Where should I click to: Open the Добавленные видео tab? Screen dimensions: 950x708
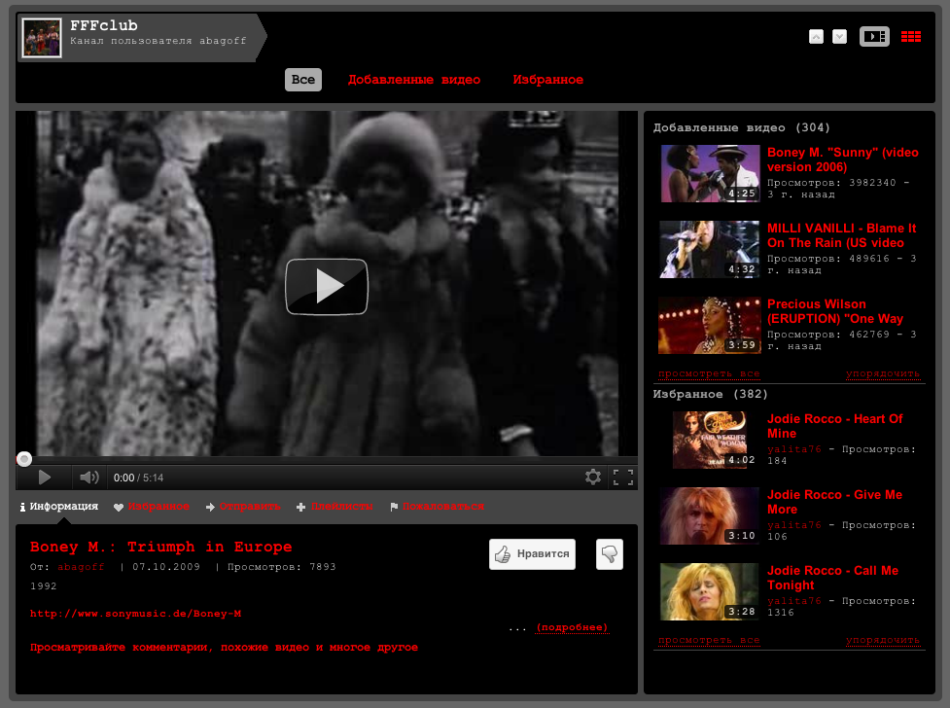(414, 80)
